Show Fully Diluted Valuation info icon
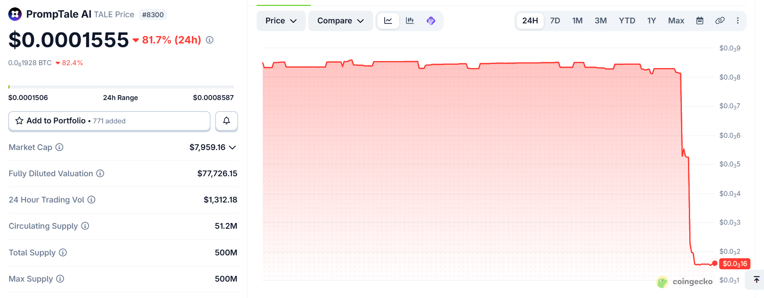Screen dimensions: 764x298 click(100, 173)
